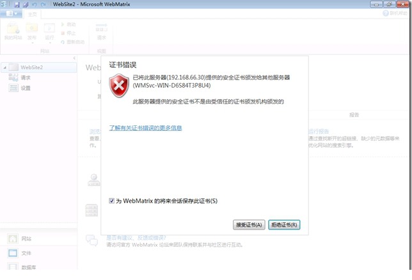Expand the Run (运行) dropdown arrow
Image resolution: width=412 pixels, height=280 pixels.
[50, 43]
